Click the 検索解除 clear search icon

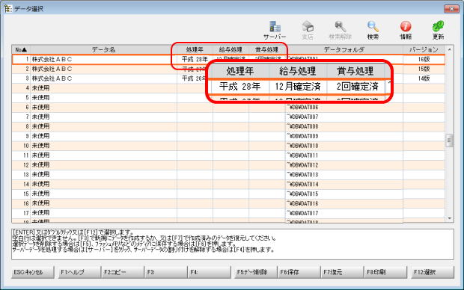click(341, 30)
